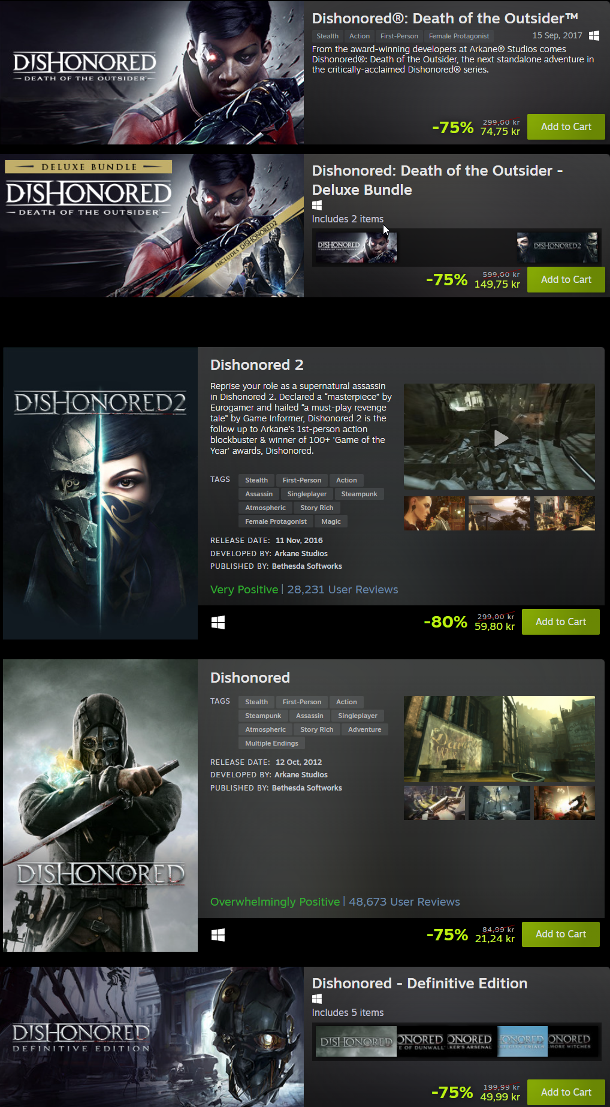Viewport: 610px width, 1107px height.
Task: Click Windows icon under Deluxe Bundle title
Action: (x=317, y=205)
